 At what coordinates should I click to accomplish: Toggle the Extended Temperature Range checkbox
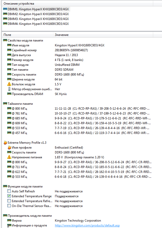[9, 196]
